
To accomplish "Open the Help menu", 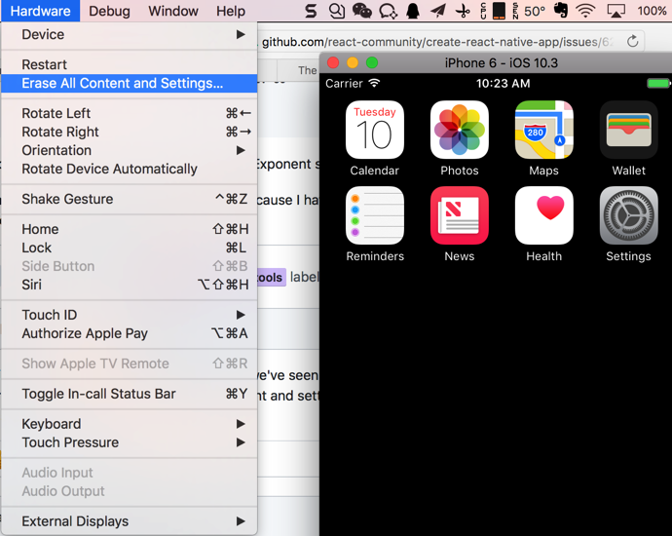I will pyautogui.click(x=231, y=11).
